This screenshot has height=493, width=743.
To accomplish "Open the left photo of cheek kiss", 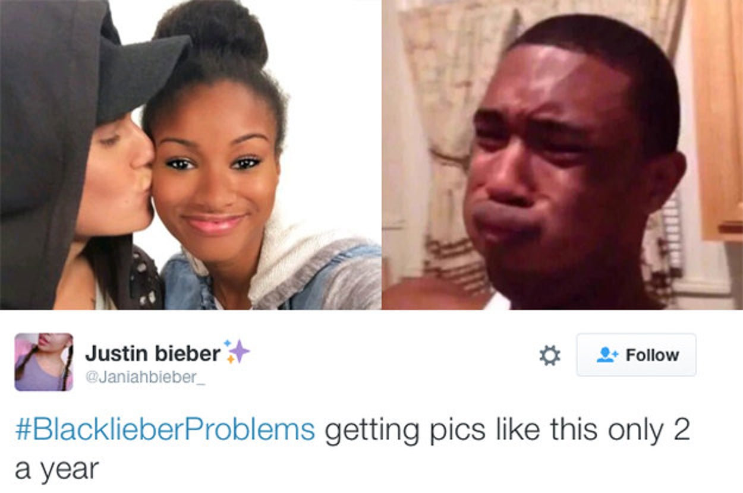I will pyautogui.click(x=190, y=154).
